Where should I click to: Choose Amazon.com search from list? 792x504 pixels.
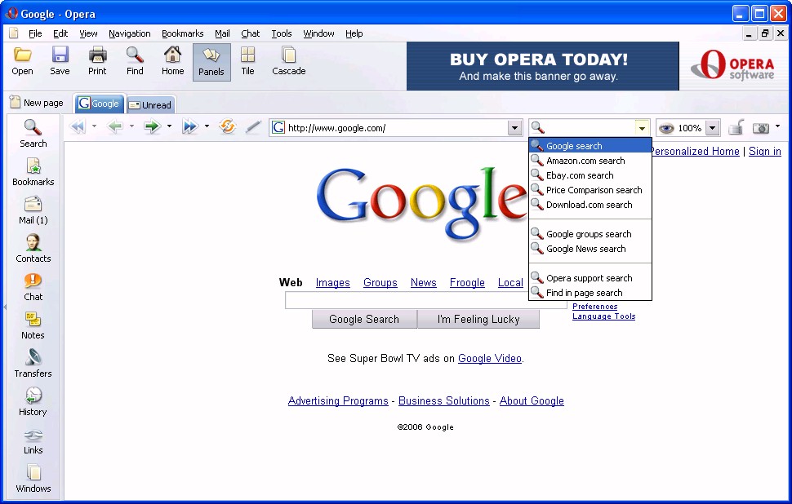click(x=590, y=161)
